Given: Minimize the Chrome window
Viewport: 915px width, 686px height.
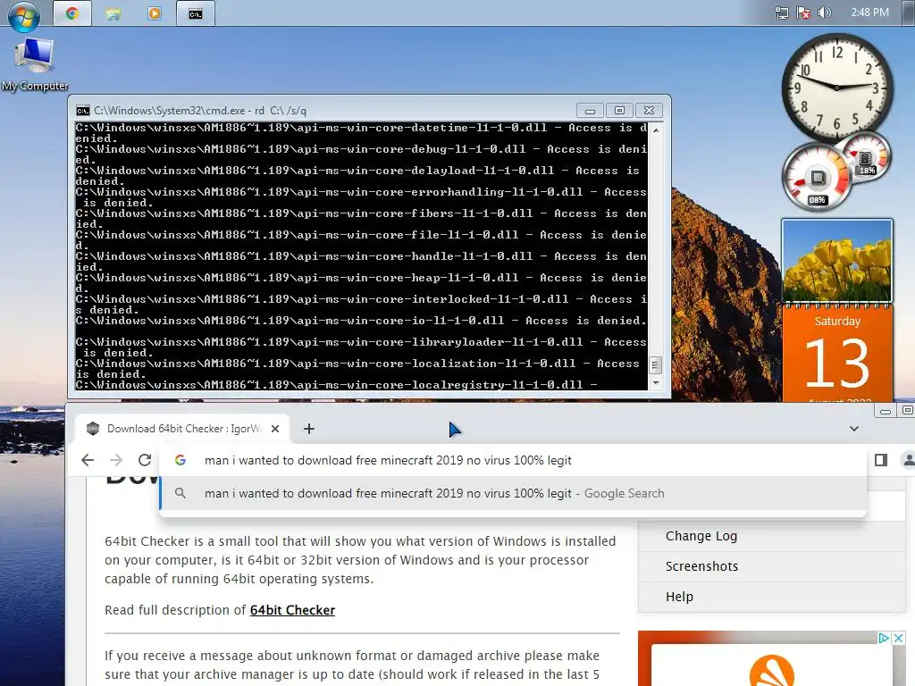Looking at the screenshot, I should [886, 411].
